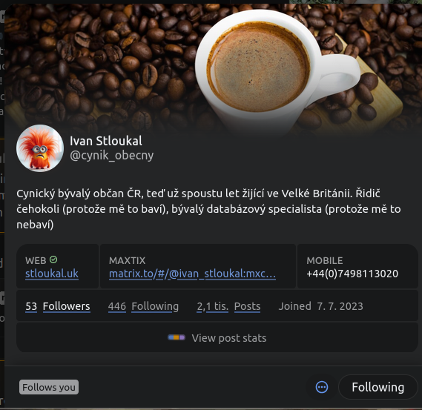Image resolution: width=422 pixels, height=410 pixels.
Task: Click the green verified checkmark beside WEB
Action: click(53, 259)
